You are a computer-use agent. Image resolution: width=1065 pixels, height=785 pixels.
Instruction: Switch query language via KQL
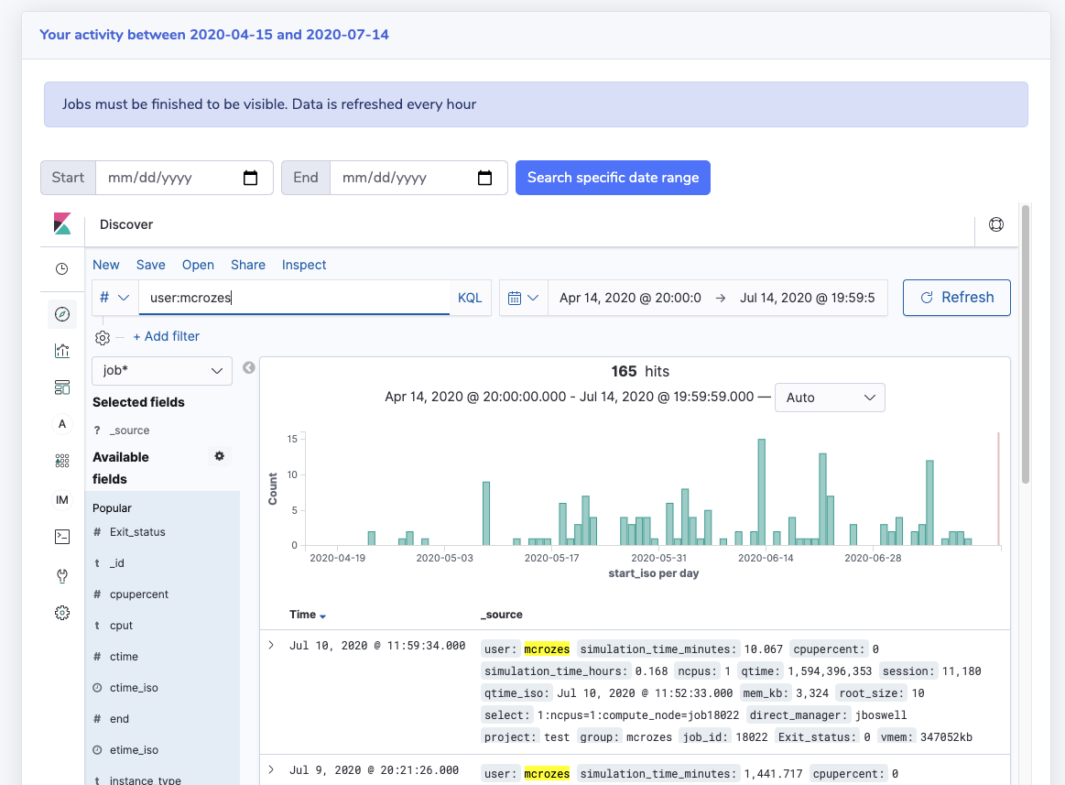click(470, 298)
